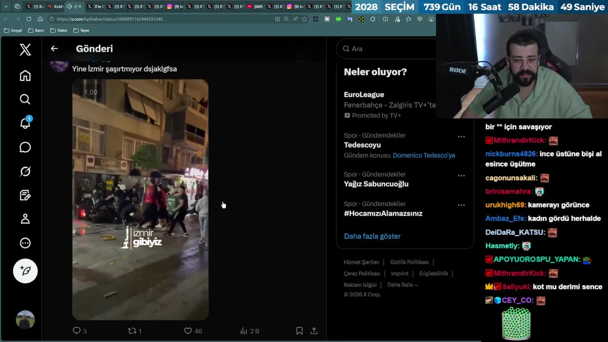Open Çerez Politikası footer link
Viewport: 608px width, 342px height.
(x=362, y=274)
